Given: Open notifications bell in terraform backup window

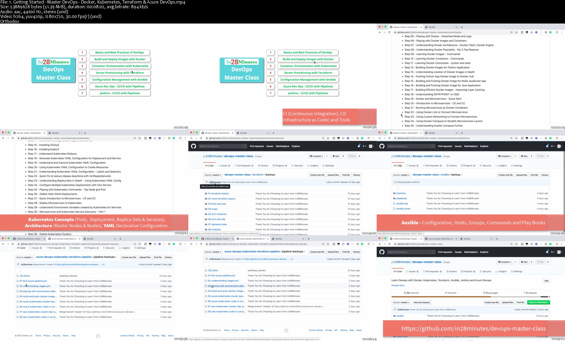Looking at the screenshot, I should [359, 146].
